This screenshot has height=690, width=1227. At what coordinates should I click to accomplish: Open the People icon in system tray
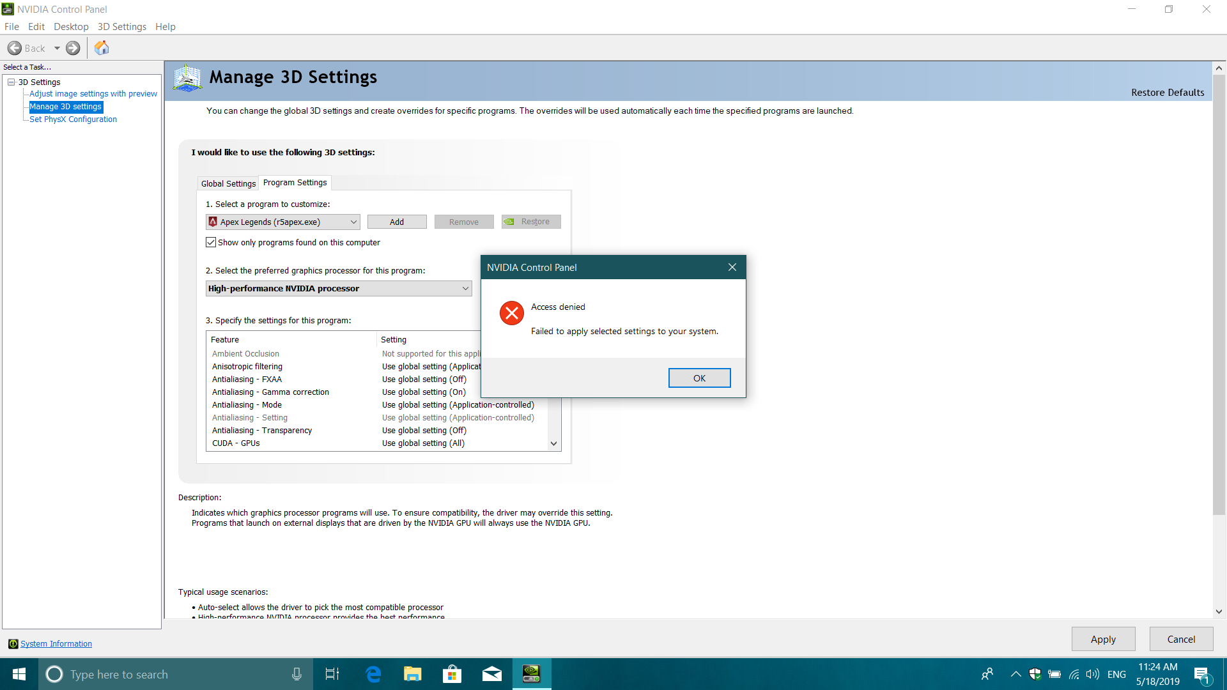coord(988,674)
